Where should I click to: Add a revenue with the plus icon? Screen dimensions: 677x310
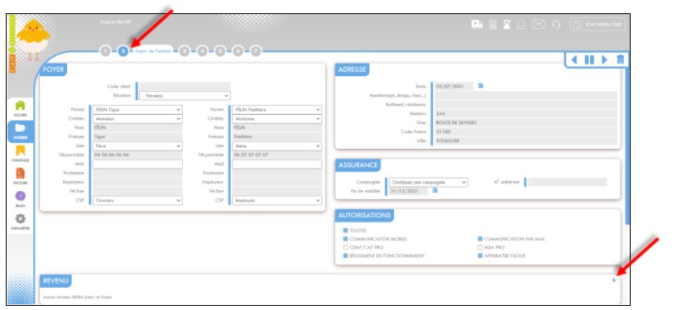614,281
